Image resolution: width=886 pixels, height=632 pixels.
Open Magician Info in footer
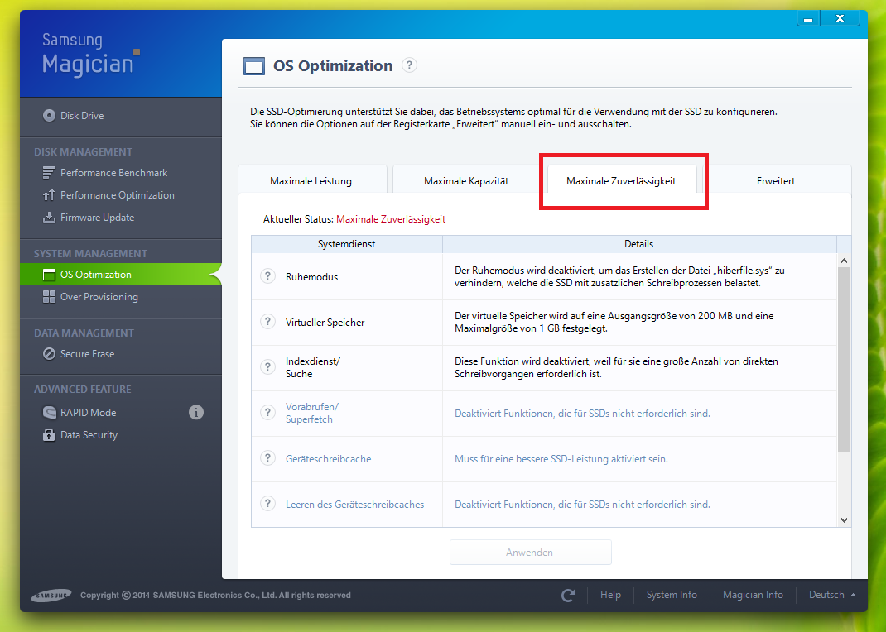[753, 595]
